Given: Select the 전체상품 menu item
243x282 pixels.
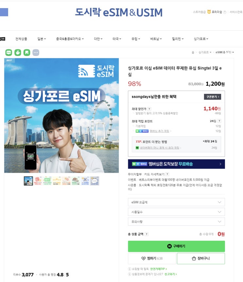Looking at the screenshot, I should (x=21, y=39).
